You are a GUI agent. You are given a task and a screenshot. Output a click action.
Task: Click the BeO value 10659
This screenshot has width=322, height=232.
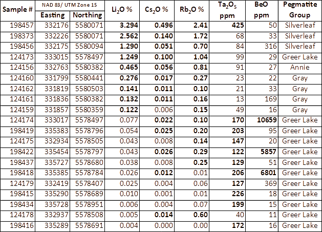click(x=267, y=120)
